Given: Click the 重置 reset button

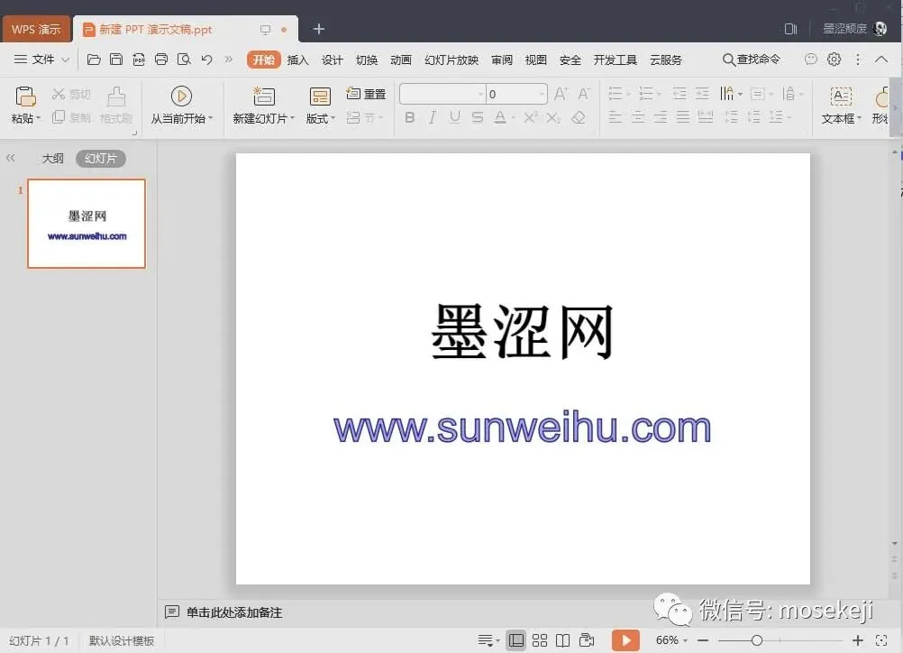Looking at the screenshot, I should (366, 94).
